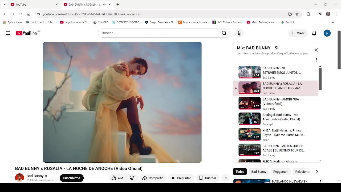Open Mix playlist options three-dot menu

point(316,60)
